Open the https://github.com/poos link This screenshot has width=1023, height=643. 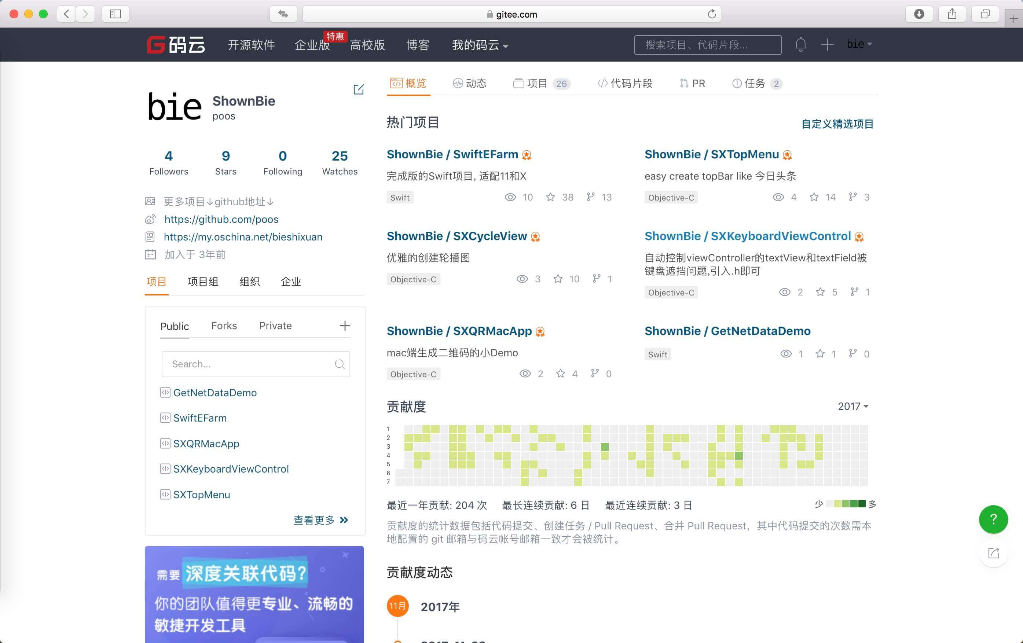pos(221,219)
